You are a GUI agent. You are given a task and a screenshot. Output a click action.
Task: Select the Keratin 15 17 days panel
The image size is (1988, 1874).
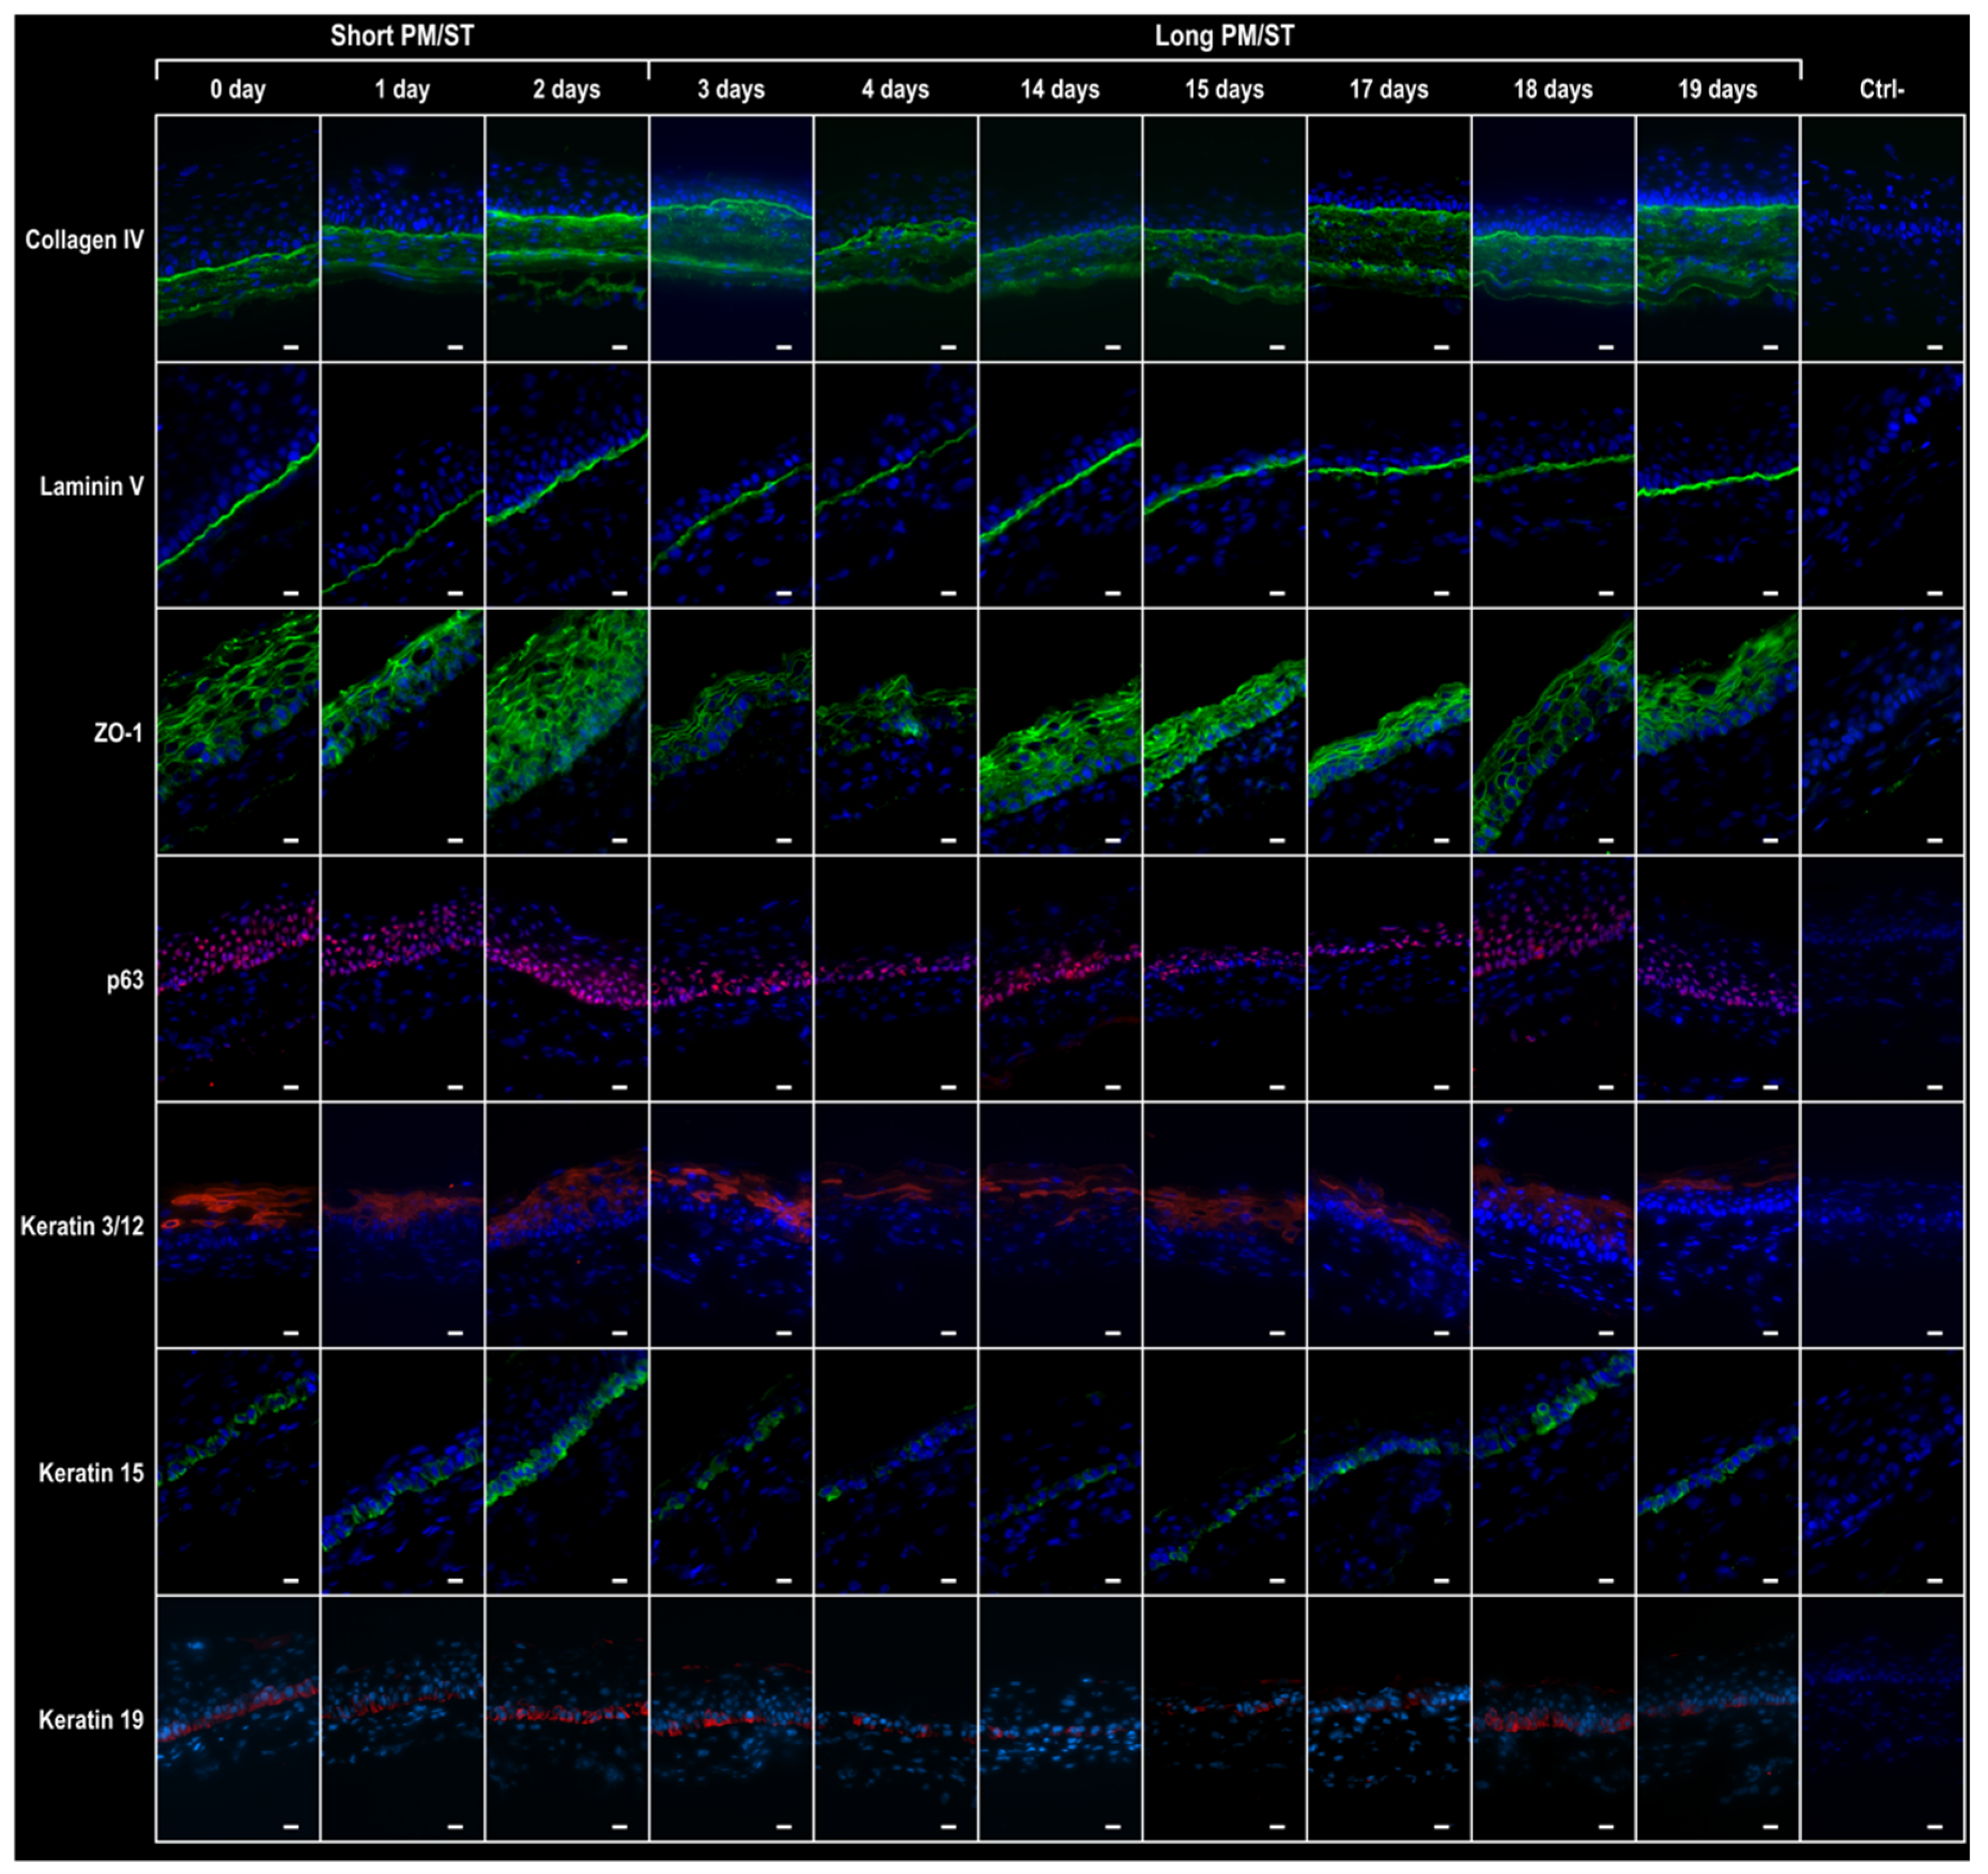(x=1389, y=1472)
